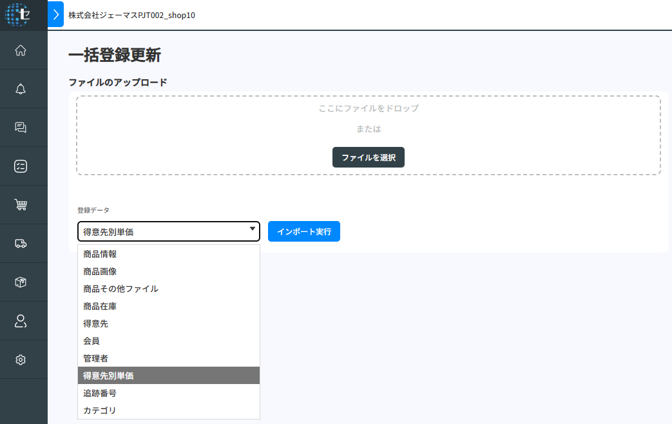Click the ファイルを選択 button
The width and height of the screenshot is (672, 424).
pyautogui.click(x=368, y=157)
